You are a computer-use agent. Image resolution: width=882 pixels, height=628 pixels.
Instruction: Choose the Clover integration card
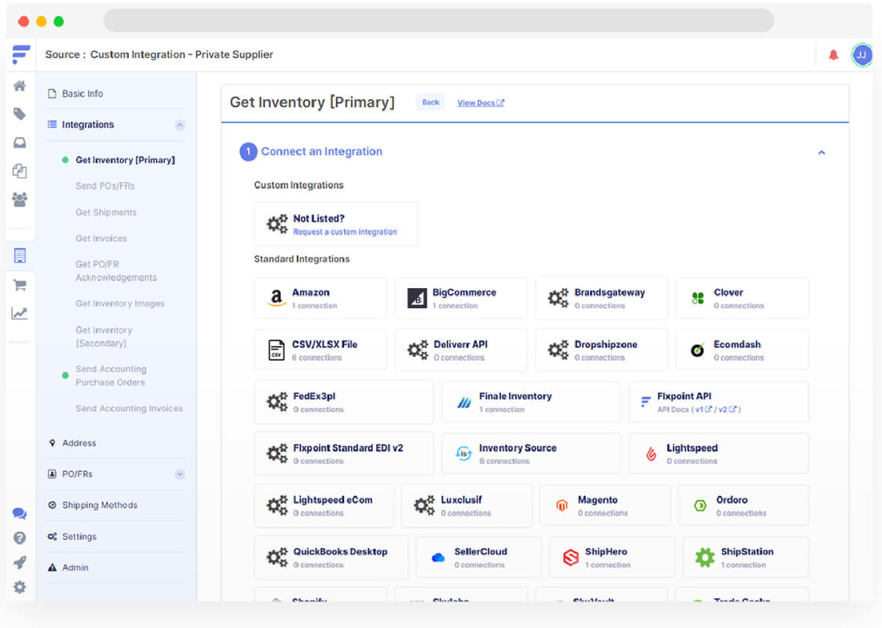(742, 298)
